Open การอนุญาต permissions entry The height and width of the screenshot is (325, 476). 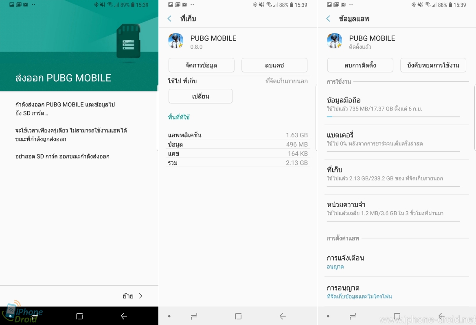coord(397,291)
